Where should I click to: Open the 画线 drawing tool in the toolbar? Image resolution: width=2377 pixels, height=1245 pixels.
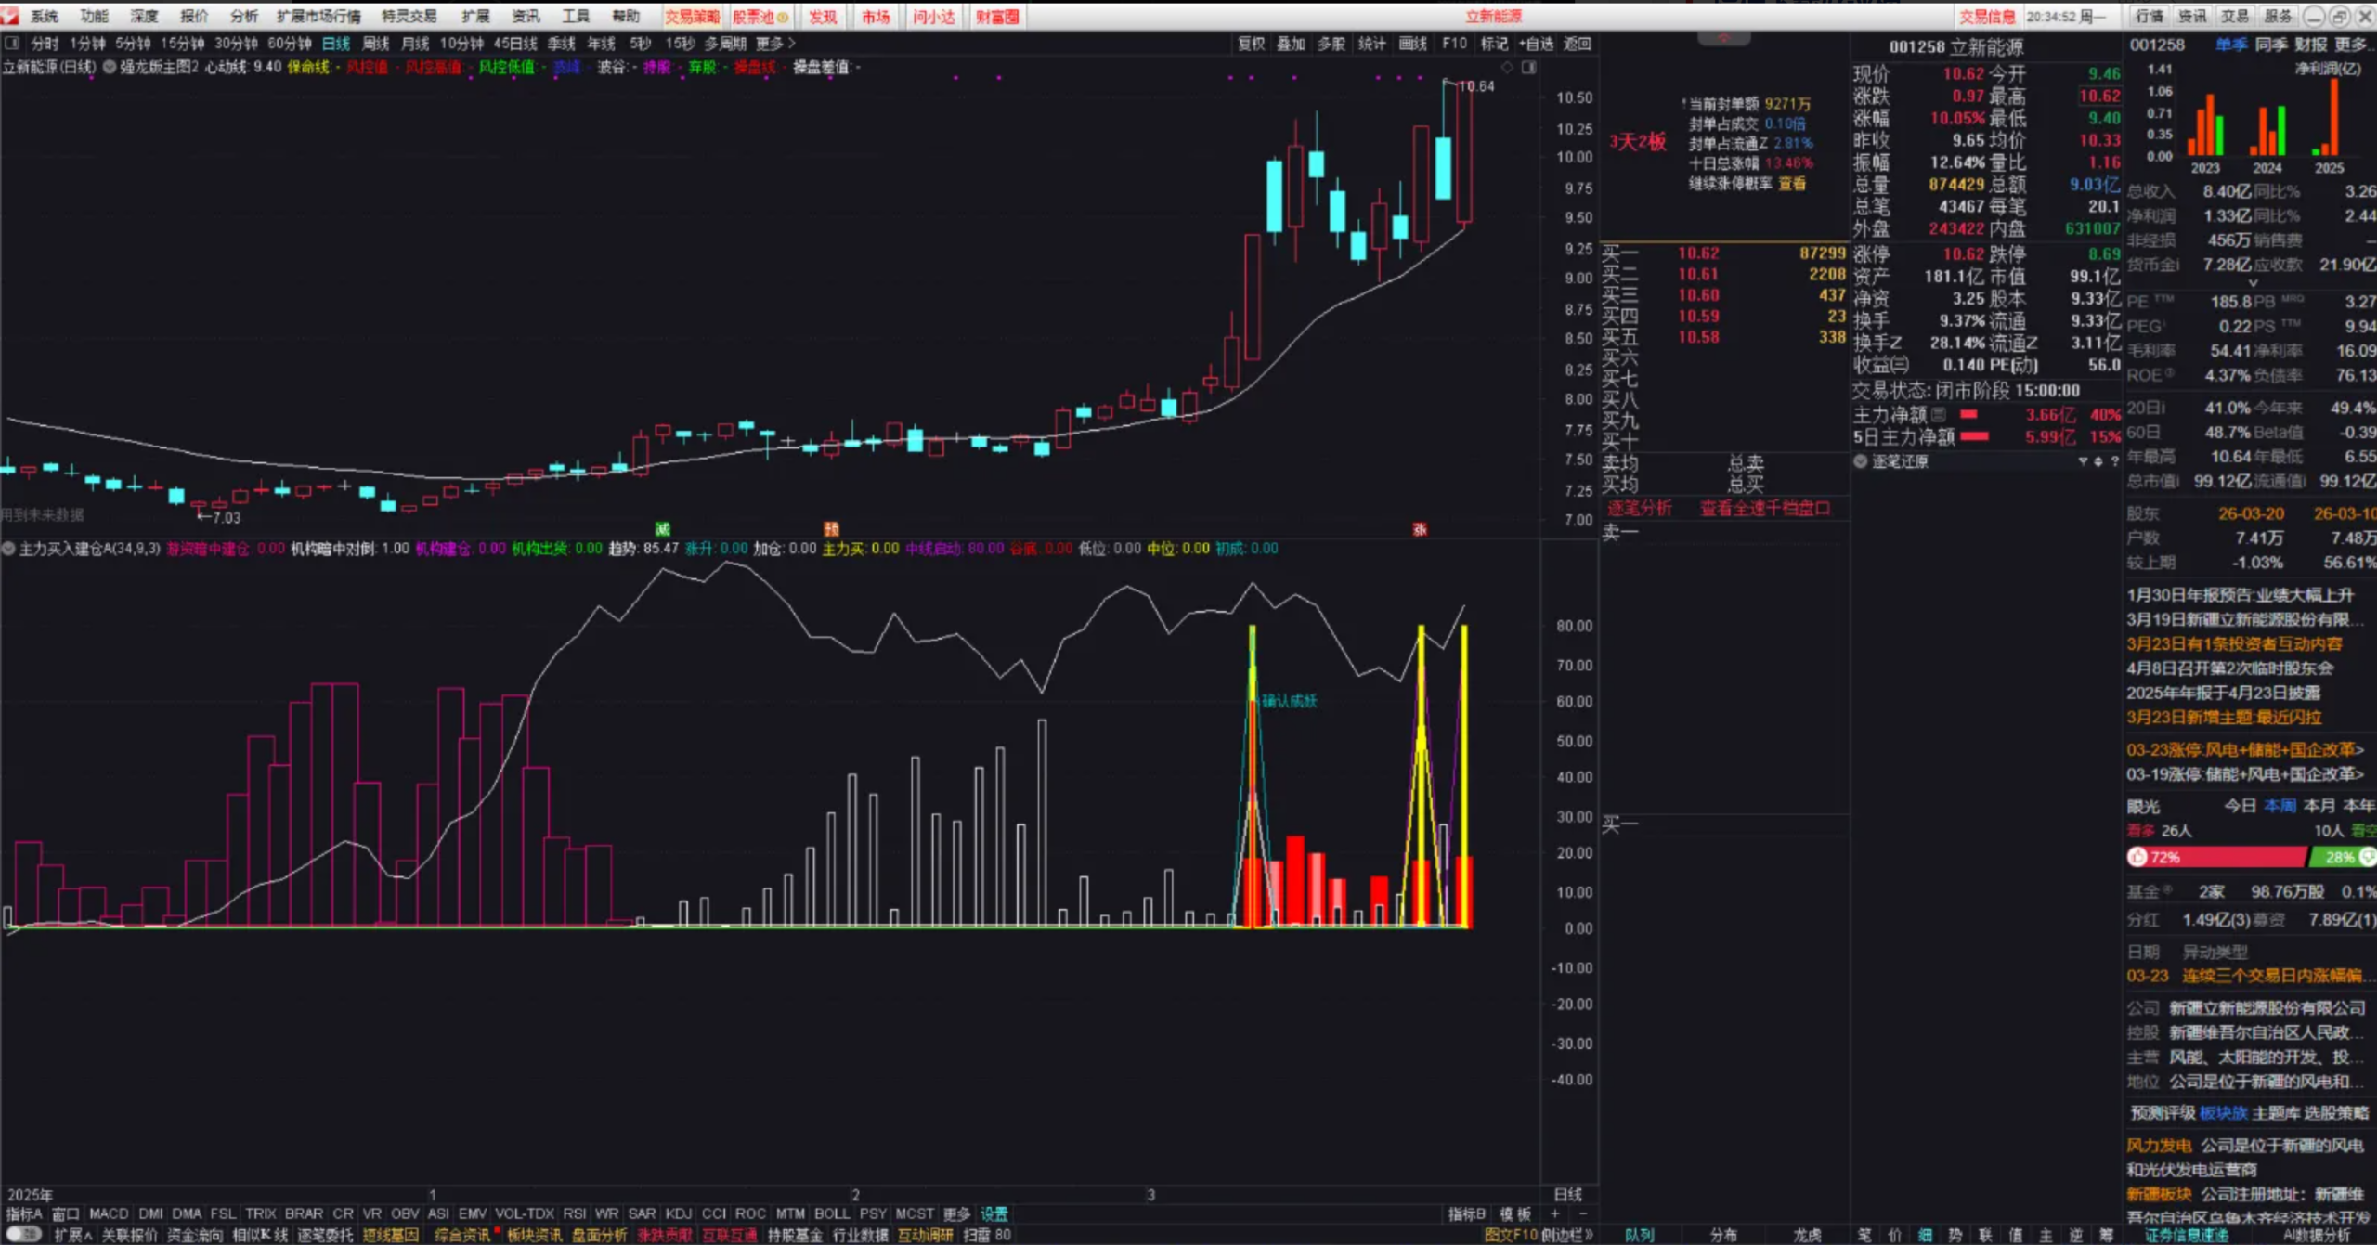1412,44
